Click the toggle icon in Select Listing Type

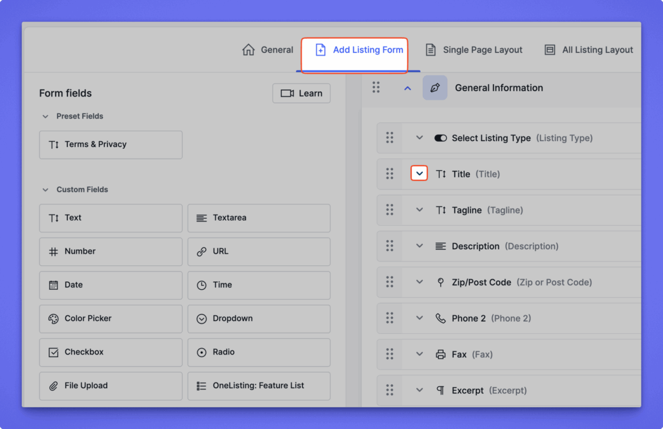point(440,138)
